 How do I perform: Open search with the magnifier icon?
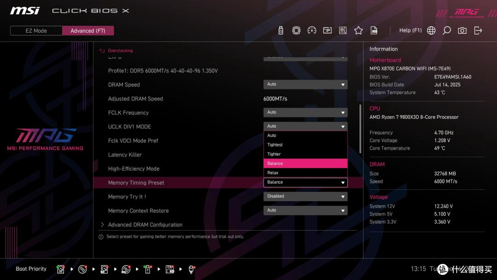[x=446, y=30]
